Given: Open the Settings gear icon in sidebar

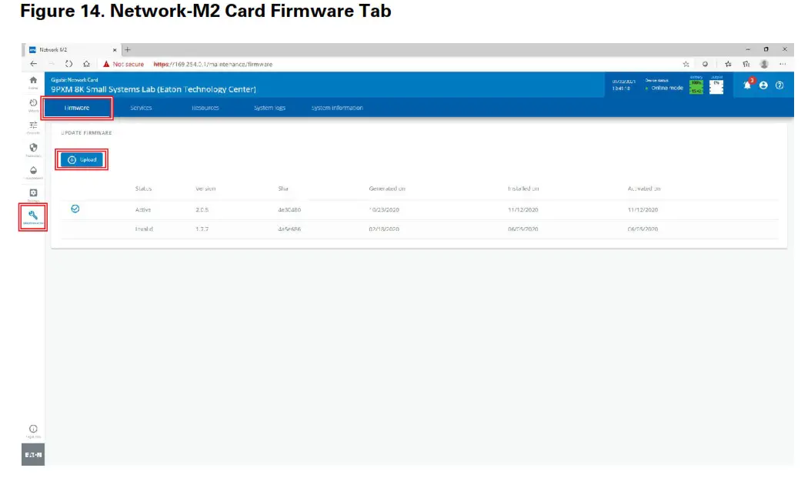Looking at the screenshot, I should [x=33, y=195].
